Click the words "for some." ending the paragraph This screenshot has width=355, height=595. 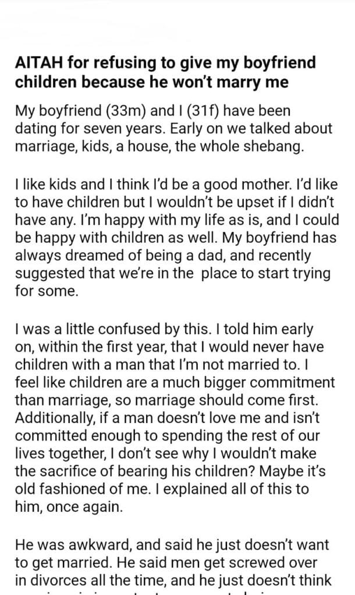pos(46,292)
